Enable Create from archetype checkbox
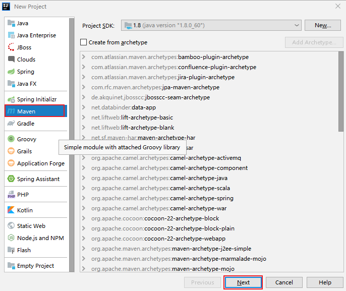 point(83,42)
